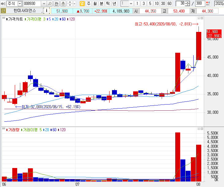Viewport: 224px width, 187px height.
Task: Click the volume MA 120 legend entry
Action: click(62, 130)
